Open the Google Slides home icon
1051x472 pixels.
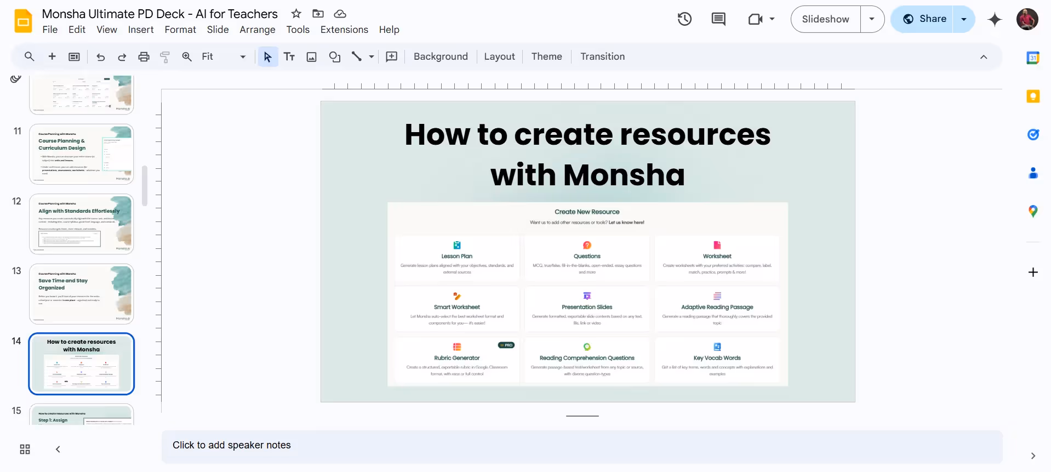coord(23,21)
